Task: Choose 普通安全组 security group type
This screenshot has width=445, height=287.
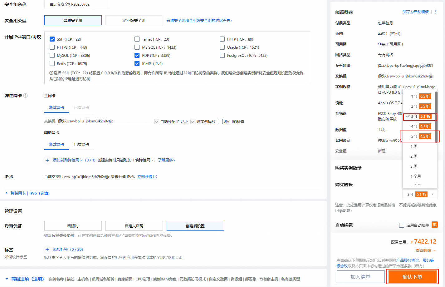Action: (73, 20)
